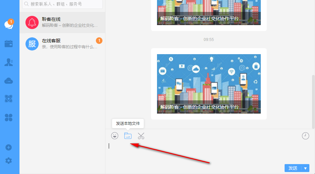315x174 pixels.
Task: Click the chat vertical scrollbar
Action: coord(313,99)
